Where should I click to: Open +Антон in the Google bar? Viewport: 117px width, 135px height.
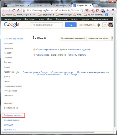8,19
